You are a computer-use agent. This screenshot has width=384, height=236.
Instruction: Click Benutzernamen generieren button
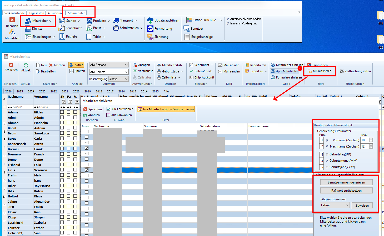pos(346,182)
